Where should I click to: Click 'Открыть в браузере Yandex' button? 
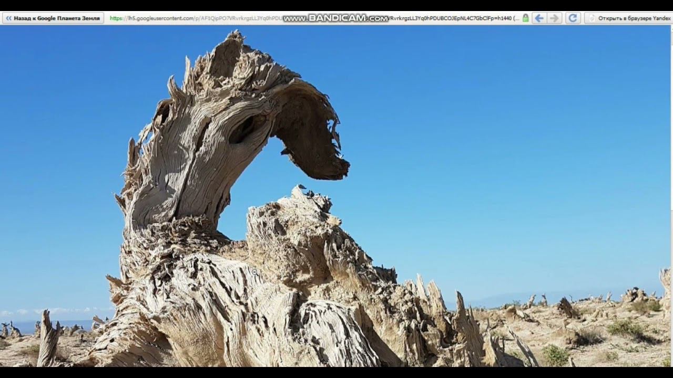629,18
